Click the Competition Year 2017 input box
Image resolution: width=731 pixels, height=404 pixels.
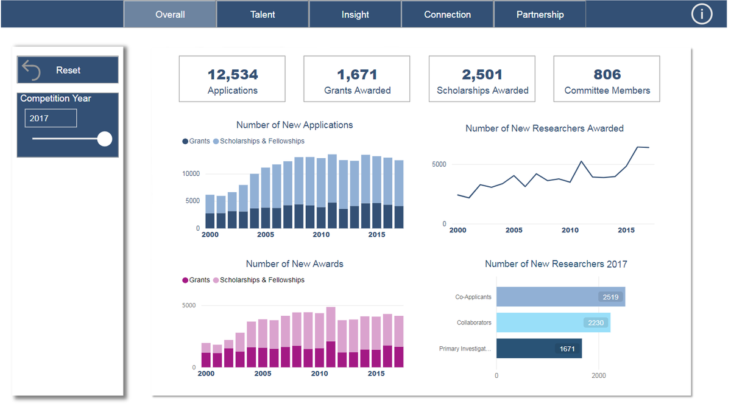click(51, 118)
